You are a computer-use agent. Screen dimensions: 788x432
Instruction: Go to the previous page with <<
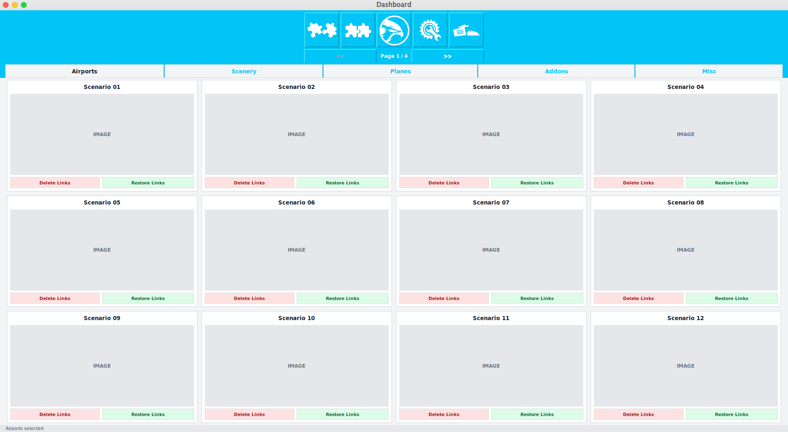point(340,56)
